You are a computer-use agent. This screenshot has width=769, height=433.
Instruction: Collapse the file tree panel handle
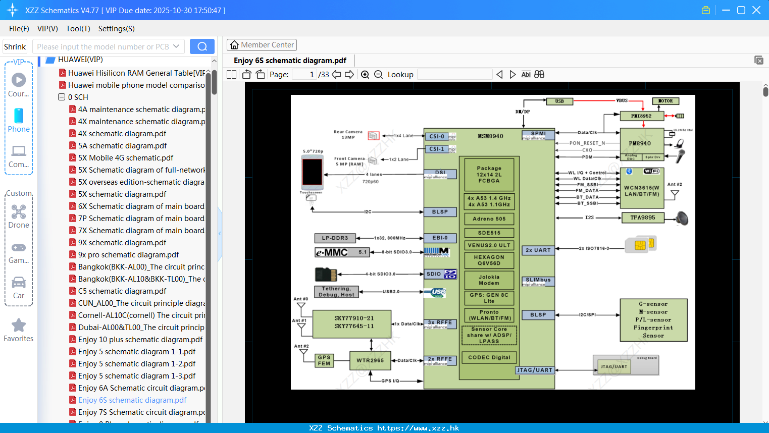220,233
